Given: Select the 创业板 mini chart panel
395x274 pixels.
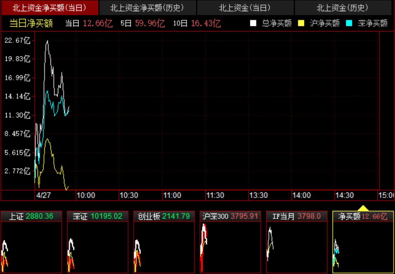Looking at the screenshot, I should 164,242.
